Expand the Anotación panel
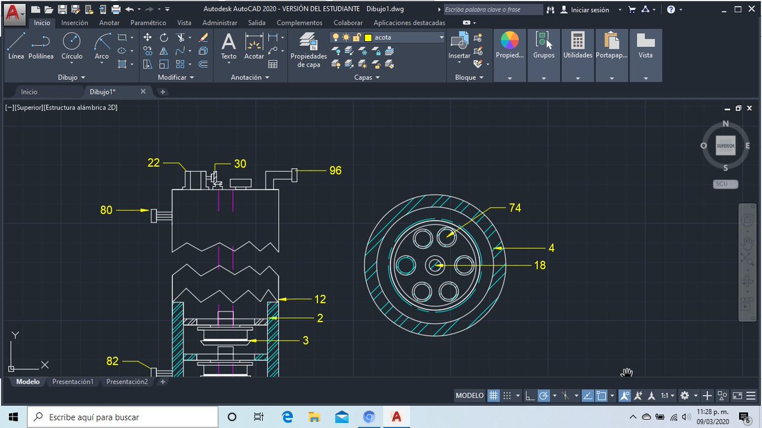 tap(250, 77)
